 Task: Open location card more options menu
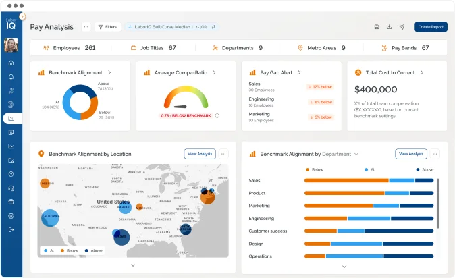point(223,154)
